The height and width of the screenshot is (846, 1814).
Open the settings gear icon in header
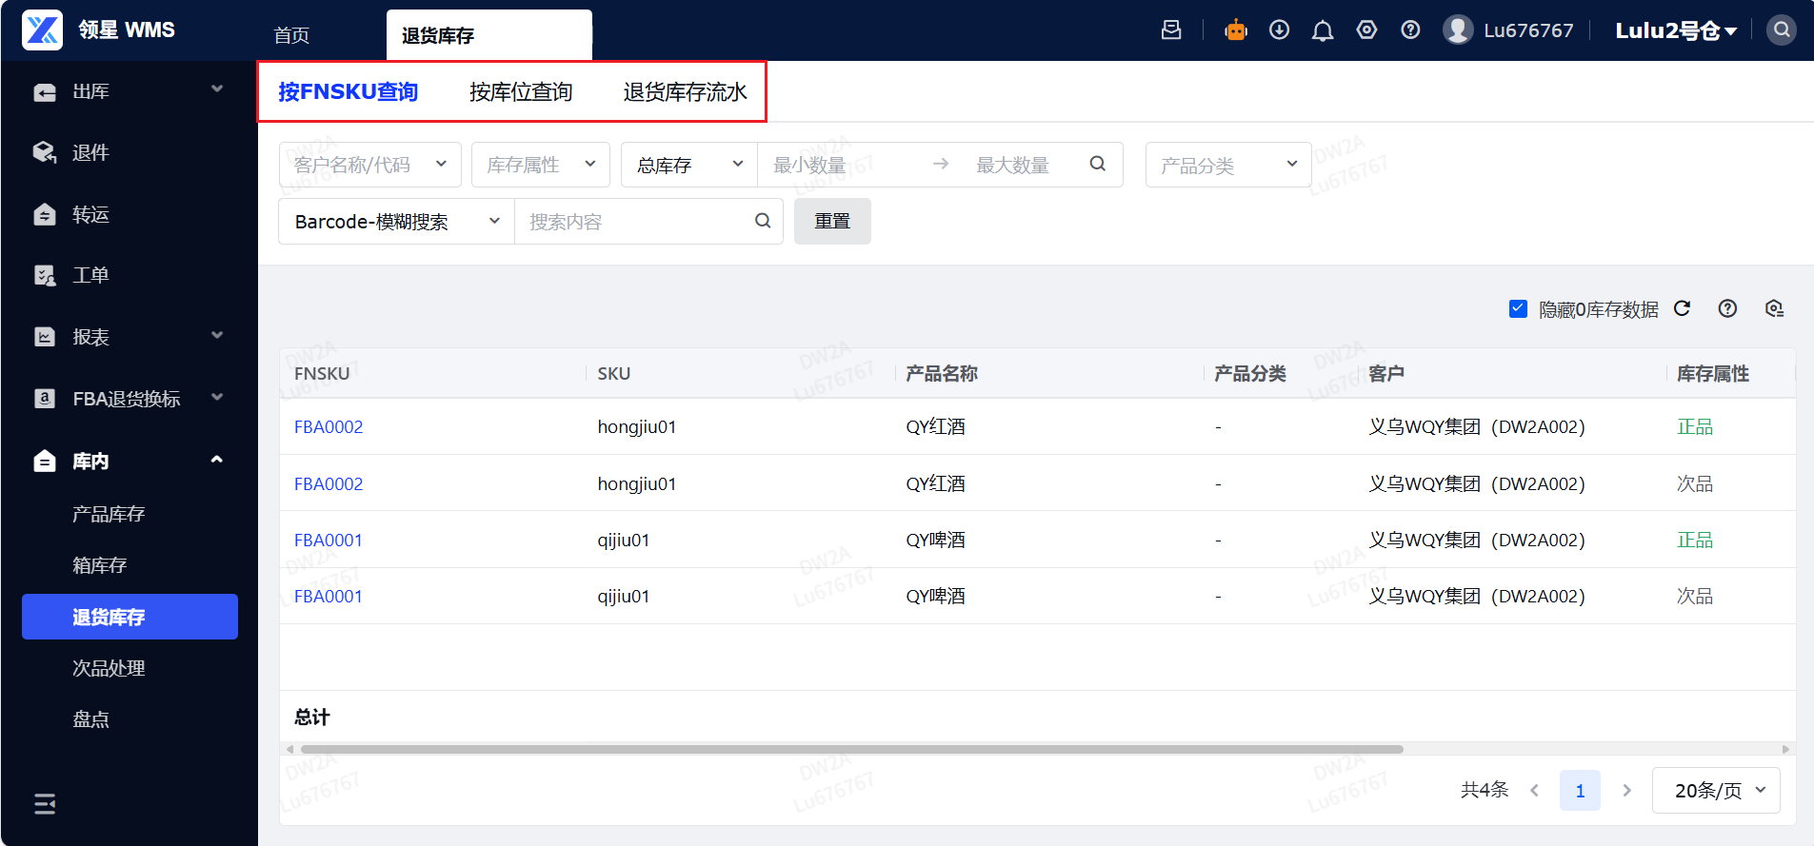1367,30
